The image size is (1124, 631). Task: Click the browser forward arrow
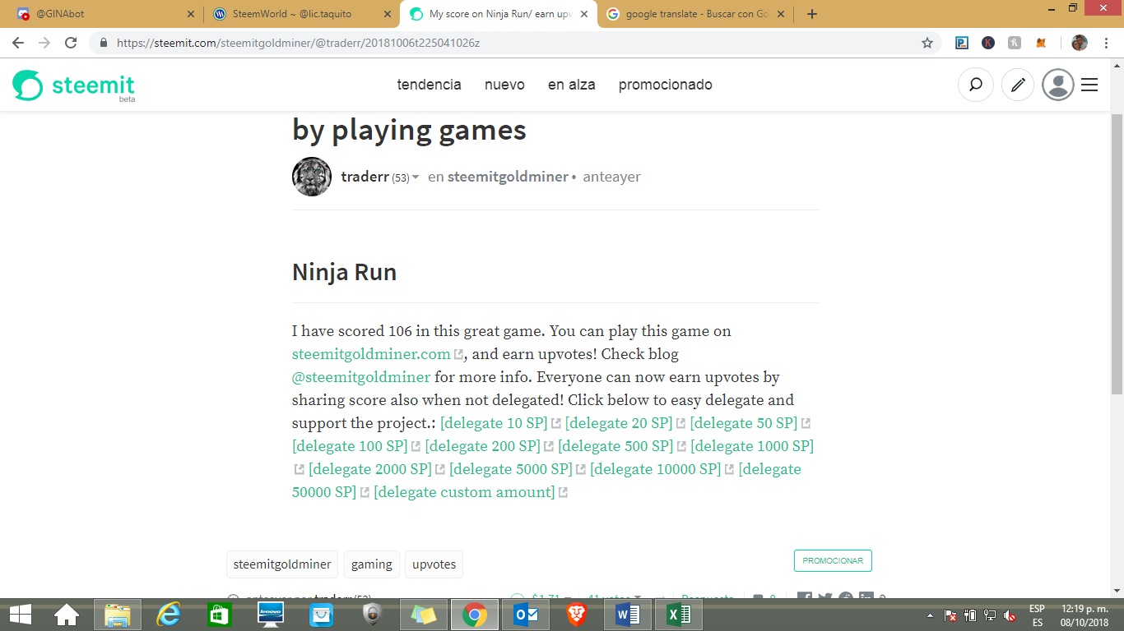(44, 43)
